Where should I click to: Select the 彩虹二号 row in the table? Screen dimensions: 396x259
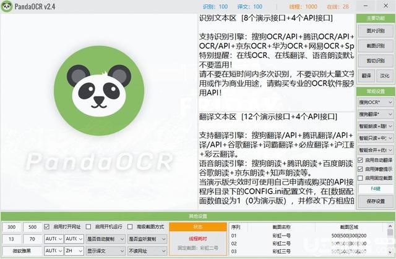pyautogui.click(x=308, y=244)
